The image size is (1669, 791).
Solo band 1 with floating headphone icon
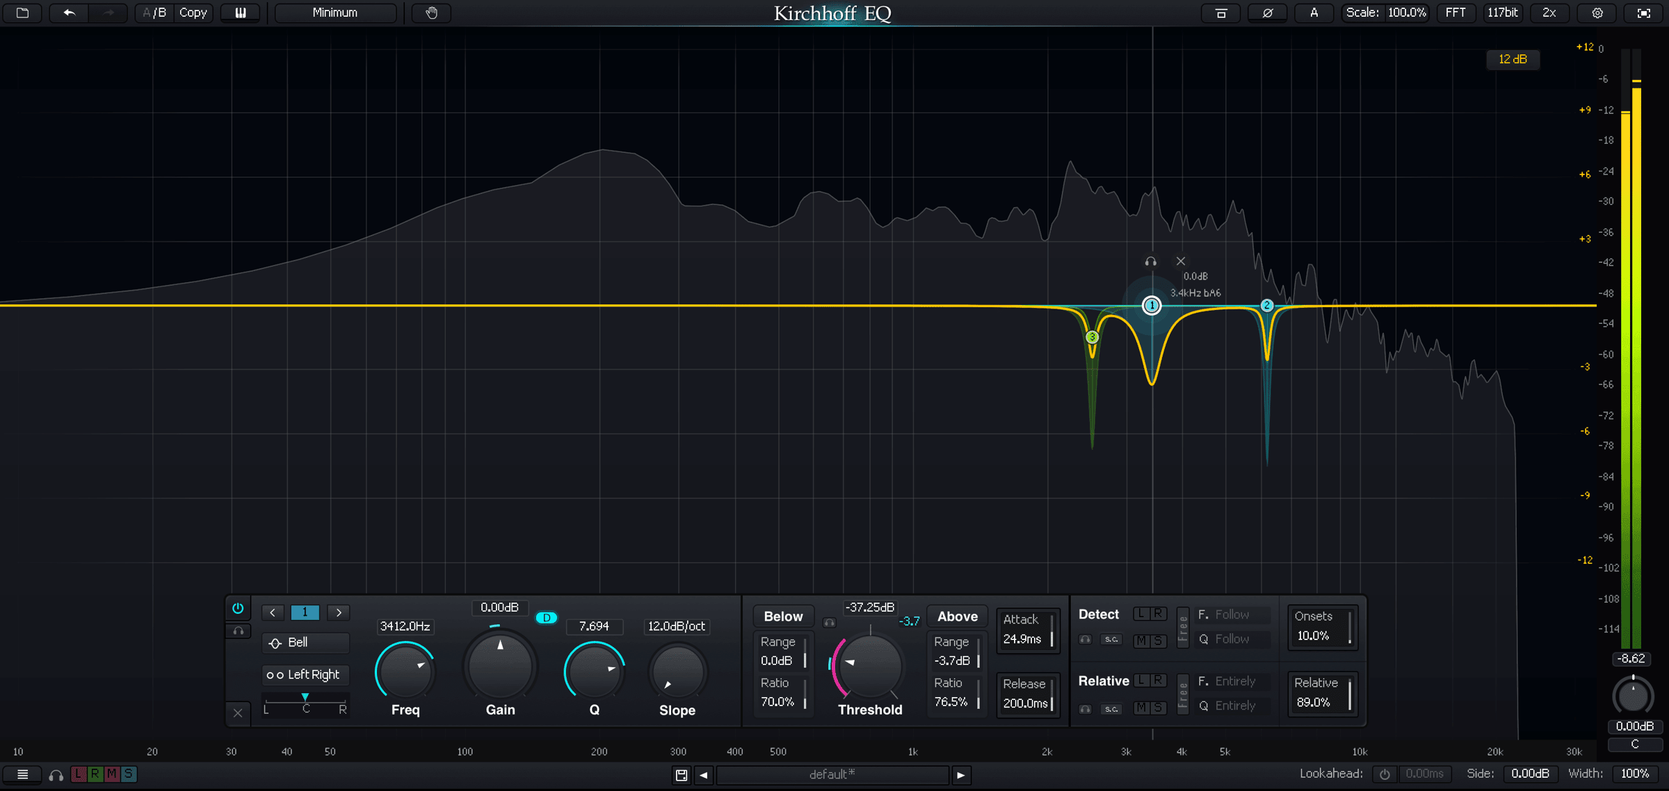(x=1151, y=261)
